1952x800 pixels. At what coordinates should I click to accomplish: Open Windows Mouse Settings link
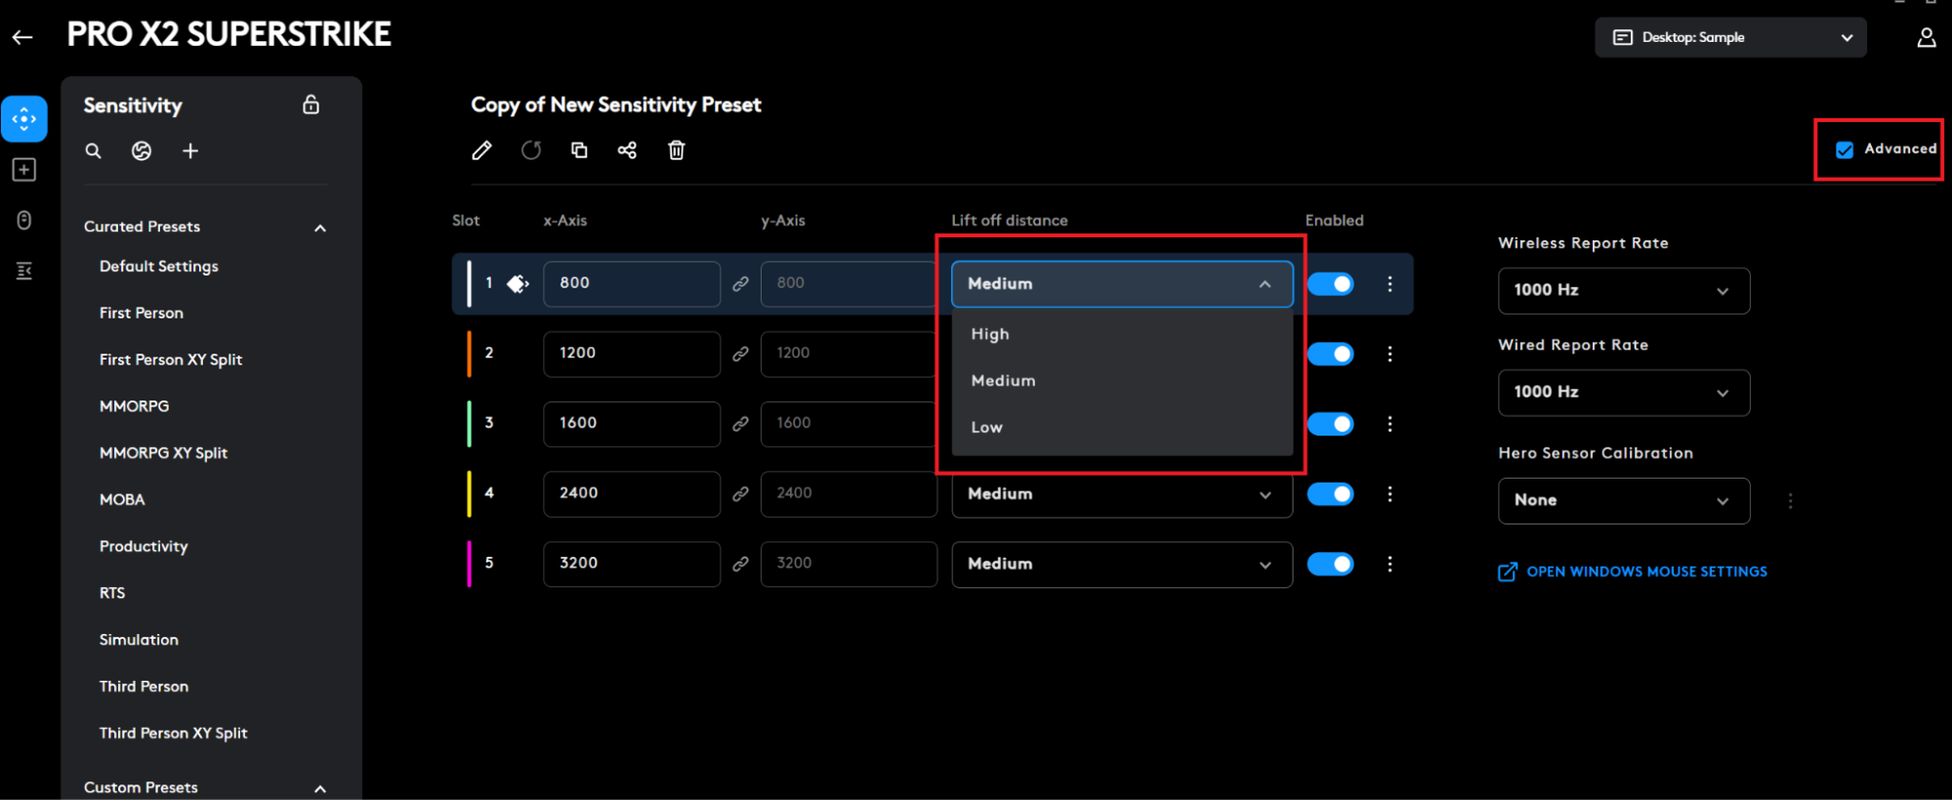tap(1645, 571)
